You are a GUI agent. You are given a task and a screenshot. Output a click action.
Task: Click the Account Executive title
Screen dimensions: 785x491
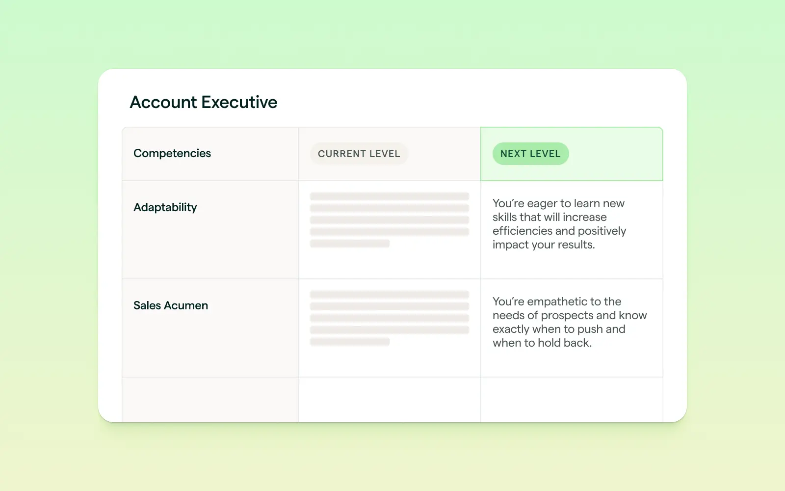(203, 102)
